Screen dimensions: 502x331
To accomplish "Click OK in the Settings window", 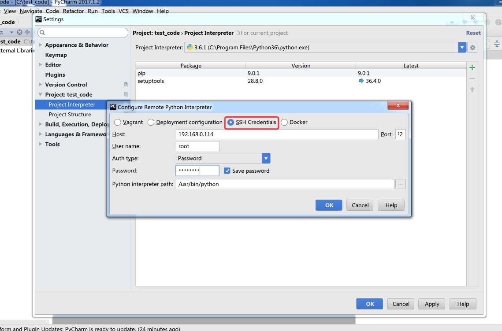I will coord(369,304).
